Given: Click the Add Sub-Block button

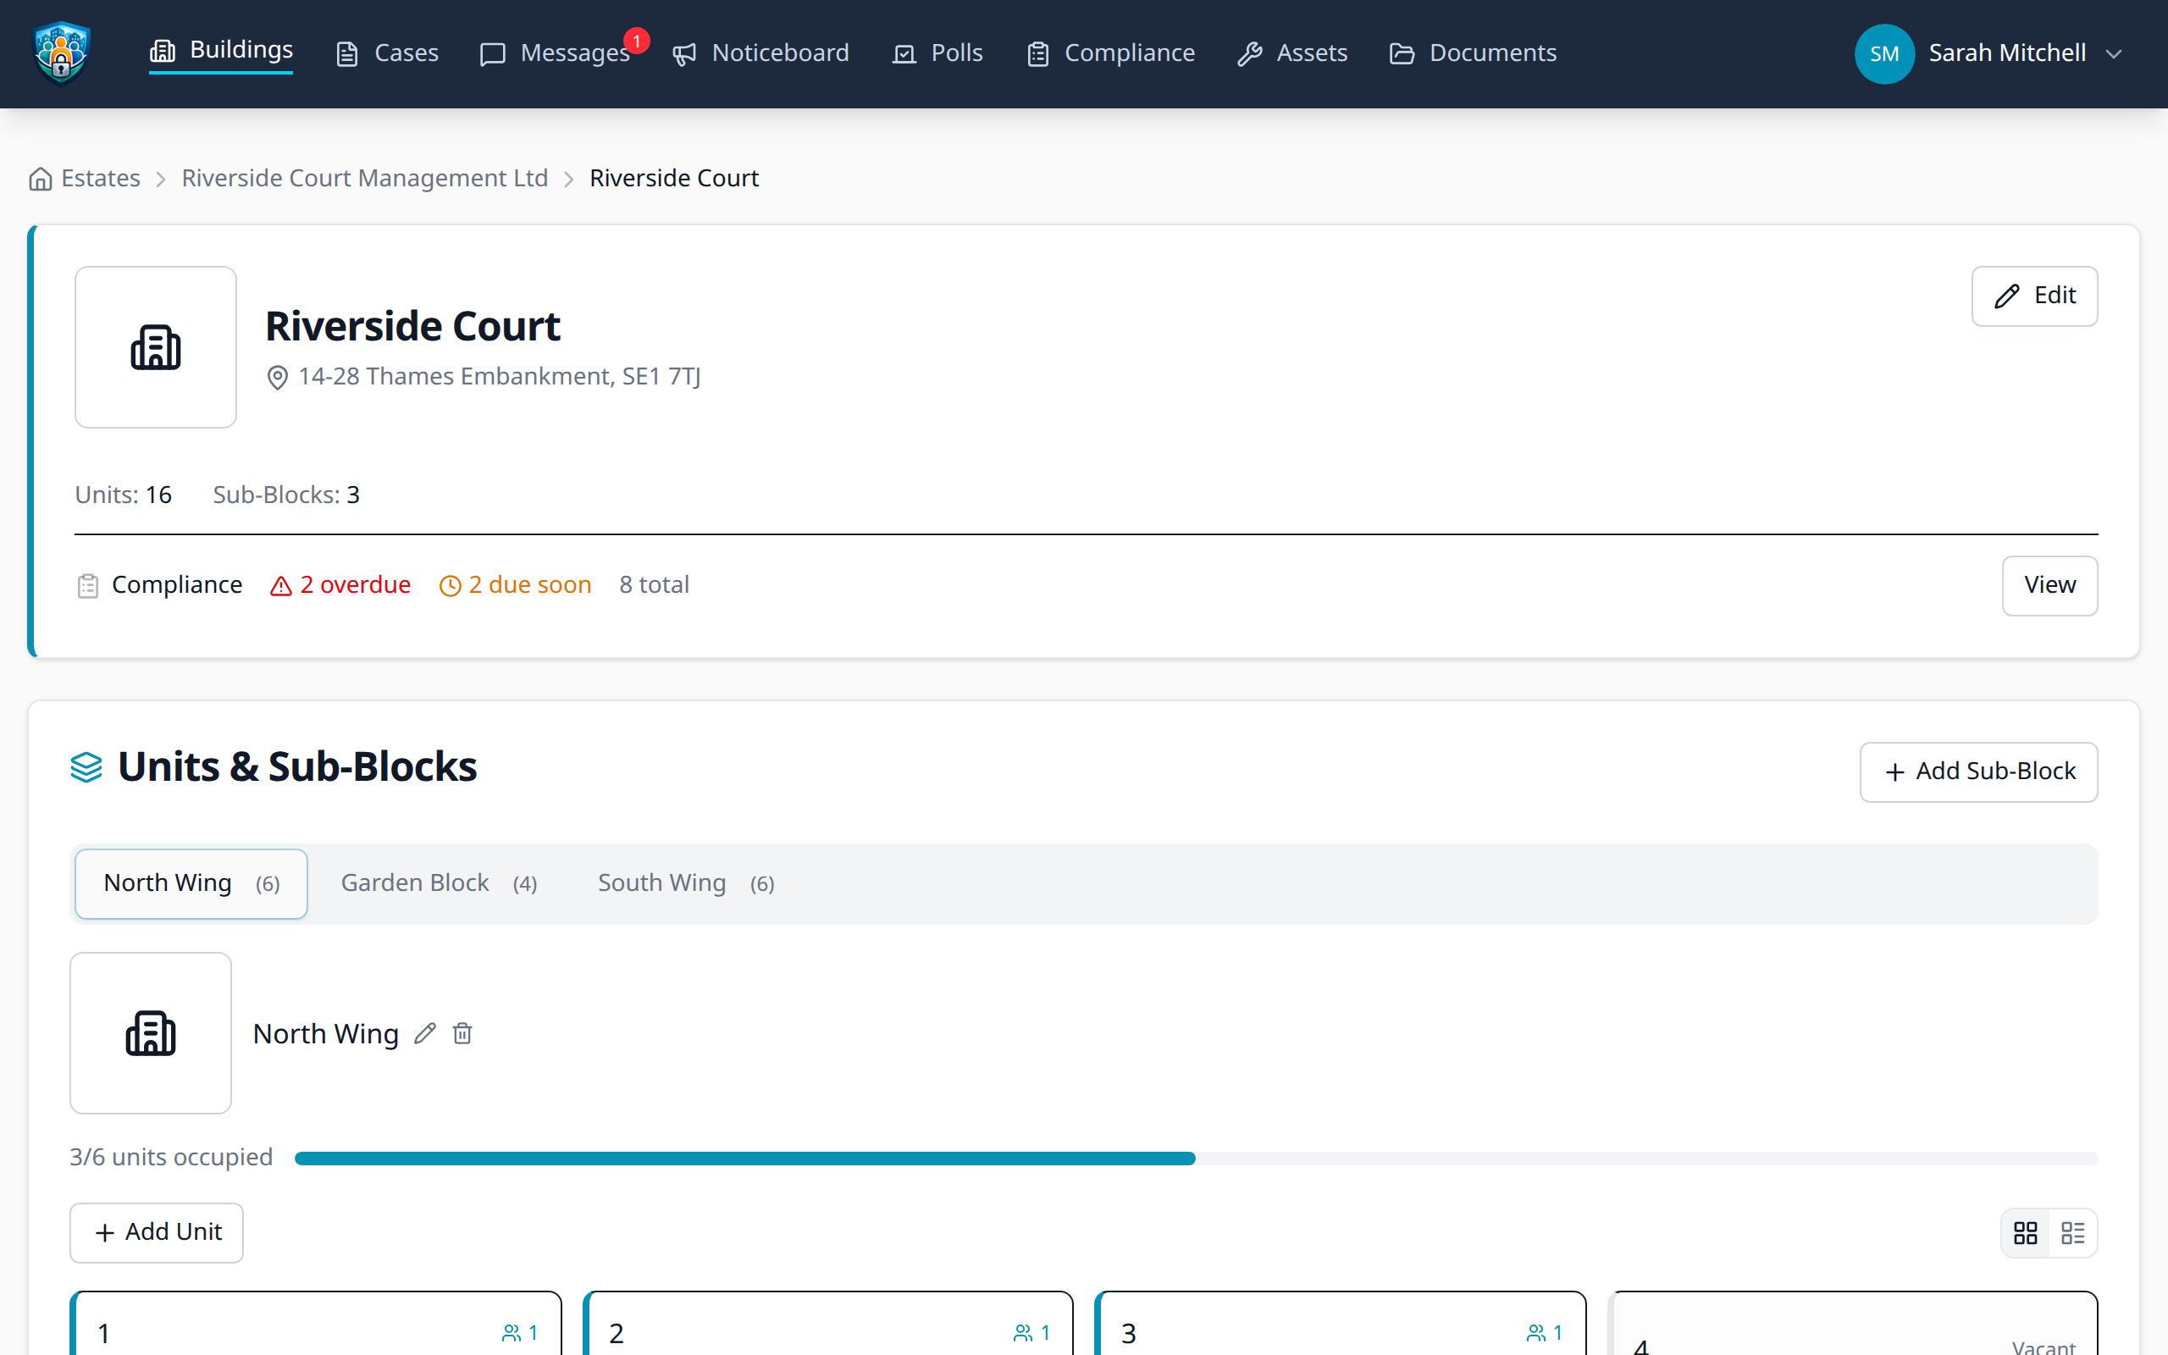Looking at the screenshot, I should click(x=1978, y=771).
